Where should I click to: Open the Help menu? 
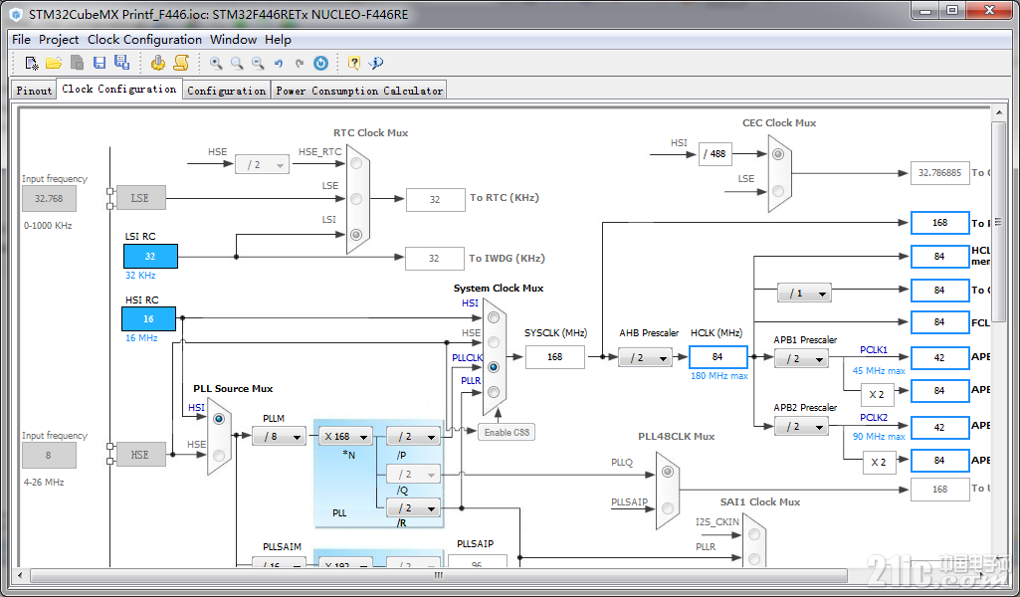tap(278, 39)
